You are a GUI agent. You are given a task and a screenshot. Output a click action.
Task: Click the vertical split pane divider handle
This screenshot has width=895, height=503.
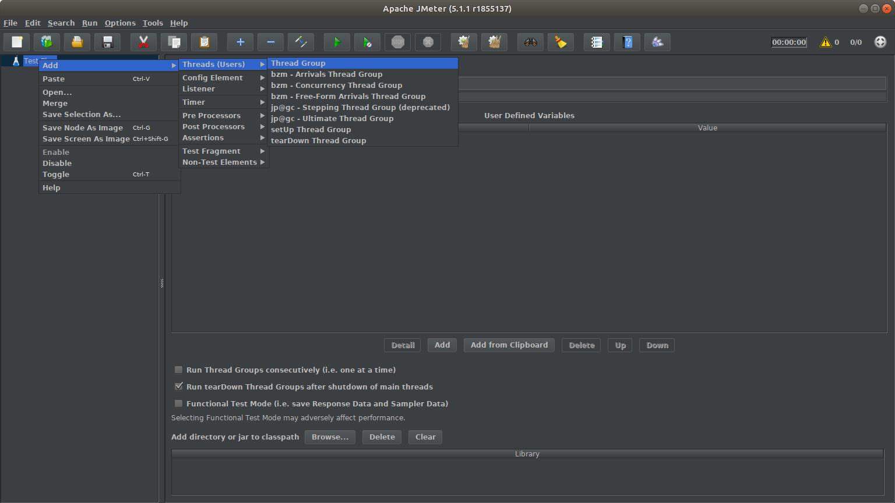[x=162, y=284]
